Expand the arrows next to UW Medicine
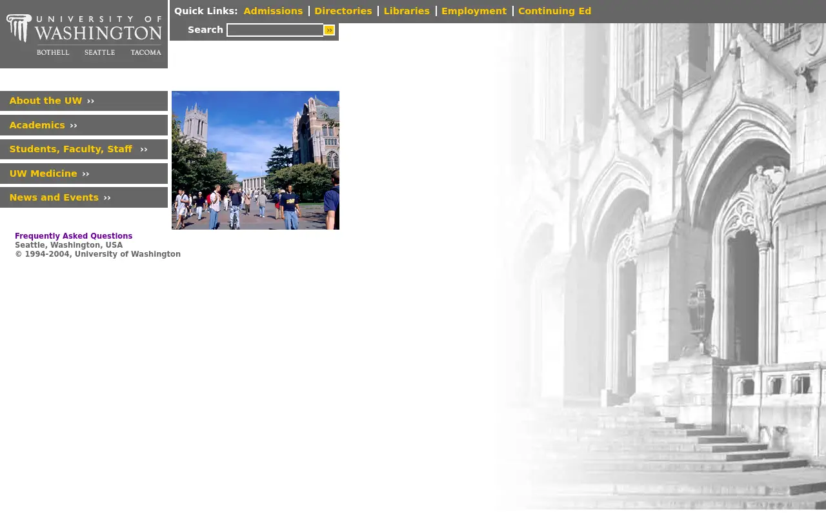 [86, 174]
